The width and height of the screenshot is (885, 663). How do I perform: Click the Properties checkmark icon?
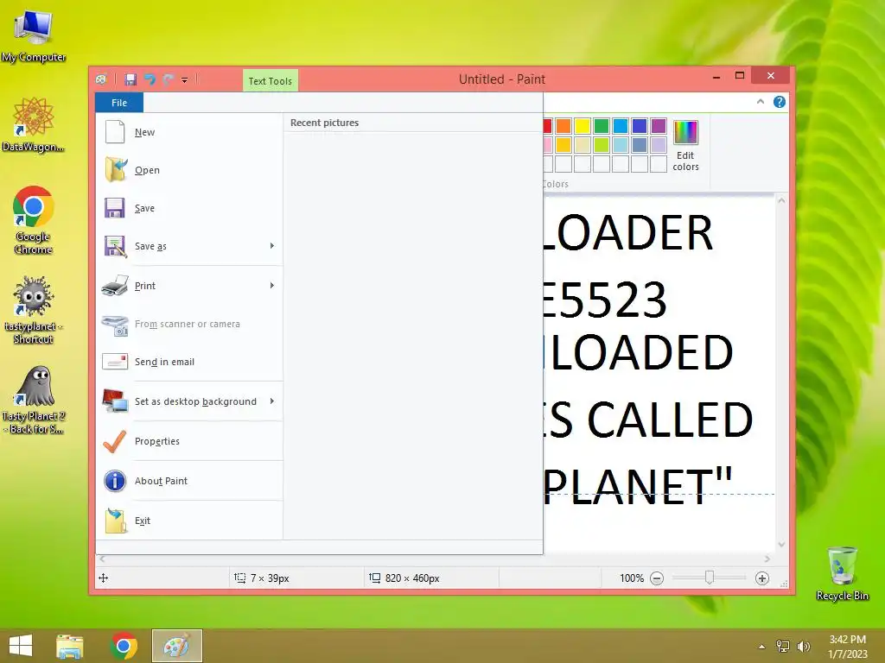tap(115, 441)
